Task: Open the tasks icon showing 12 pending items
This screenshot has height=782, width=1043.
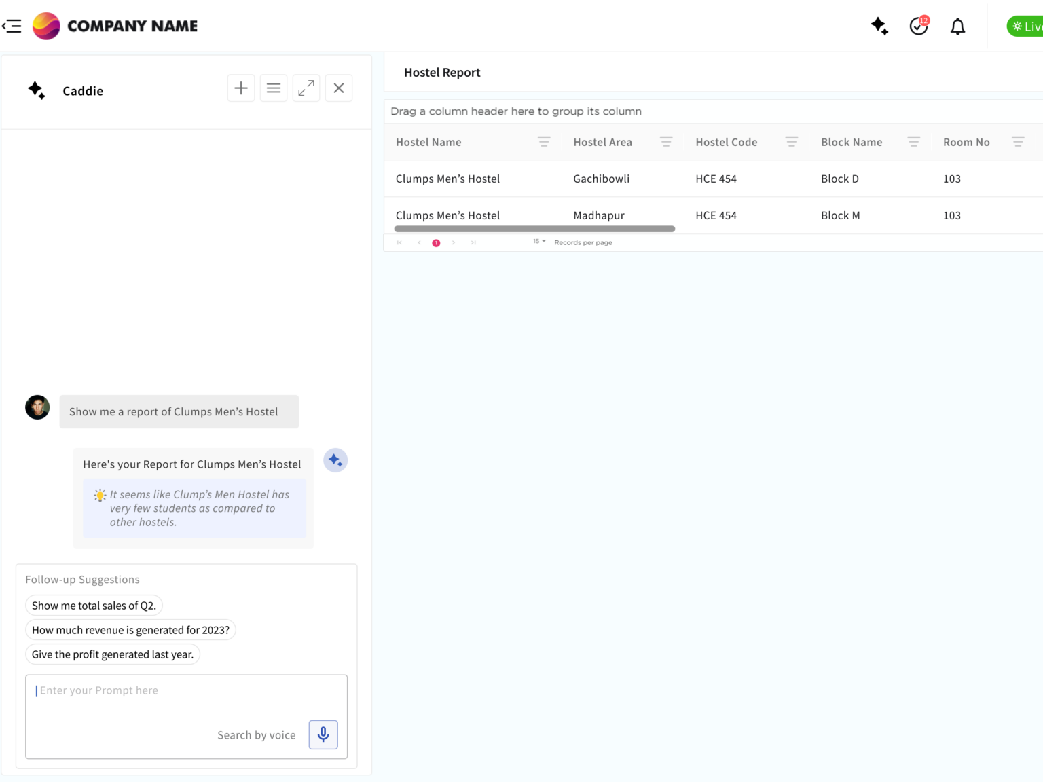Action: pyautogui.click(x=918, y=26)
